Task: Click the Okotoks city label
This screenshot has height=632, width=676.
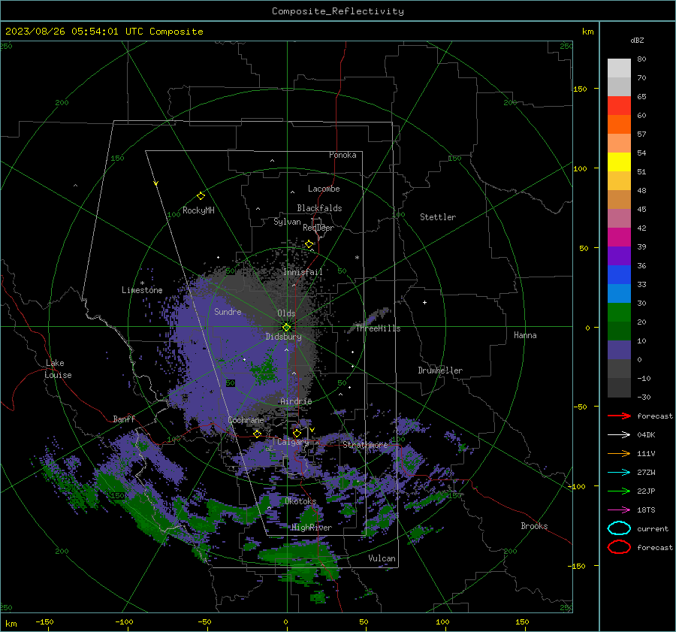Action: click(300, 501)
